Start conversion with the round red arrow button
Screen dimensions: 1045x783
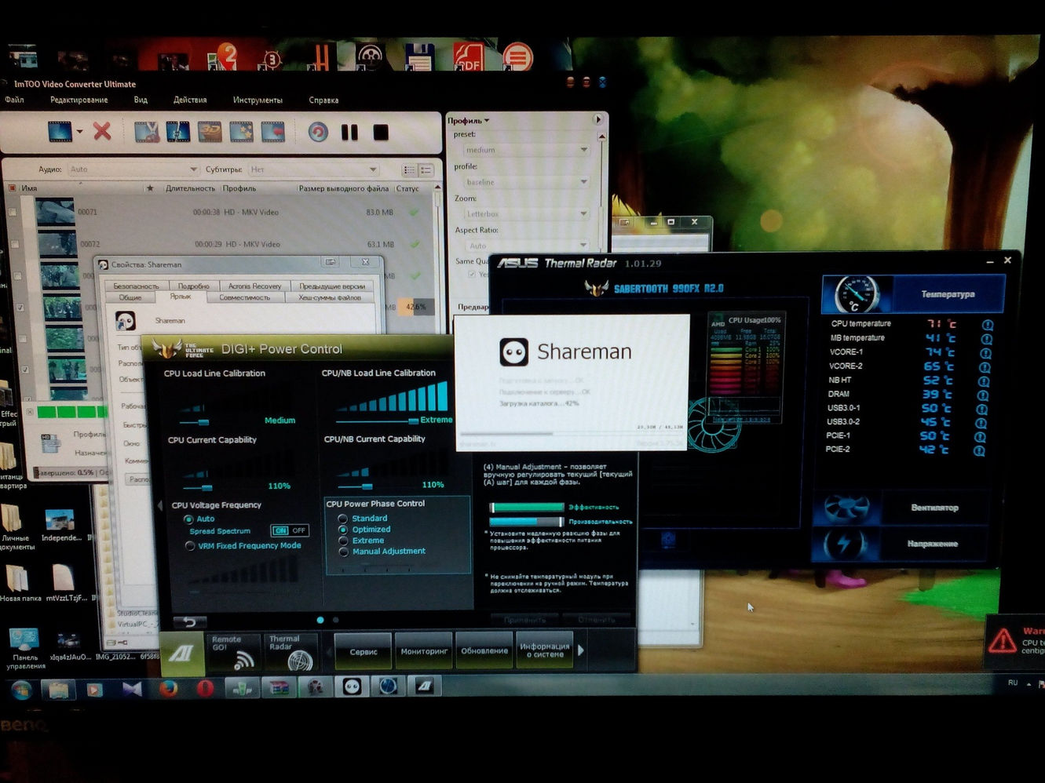pyautogui.click(x=318, y=132)
